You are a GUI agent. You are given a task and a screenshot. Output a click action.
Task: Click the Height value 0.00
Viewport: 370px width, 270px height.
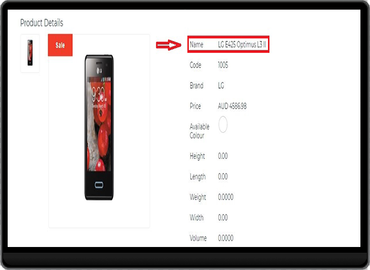click(x=223, y=156)
